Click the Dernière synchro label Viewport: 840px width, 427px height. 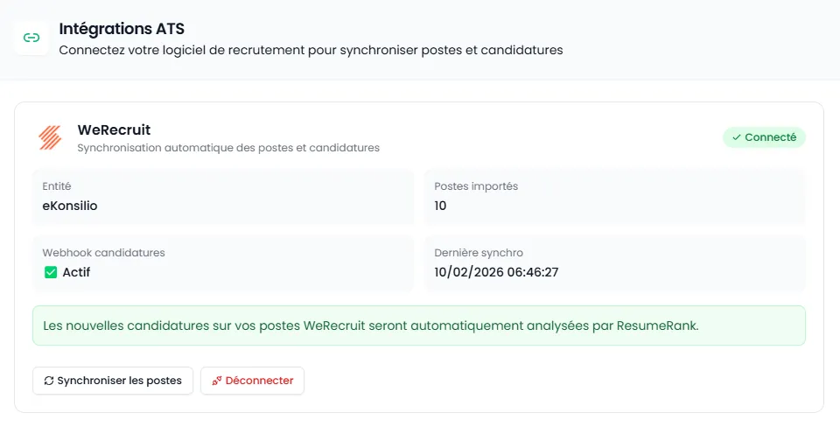[x=479, y=253]
